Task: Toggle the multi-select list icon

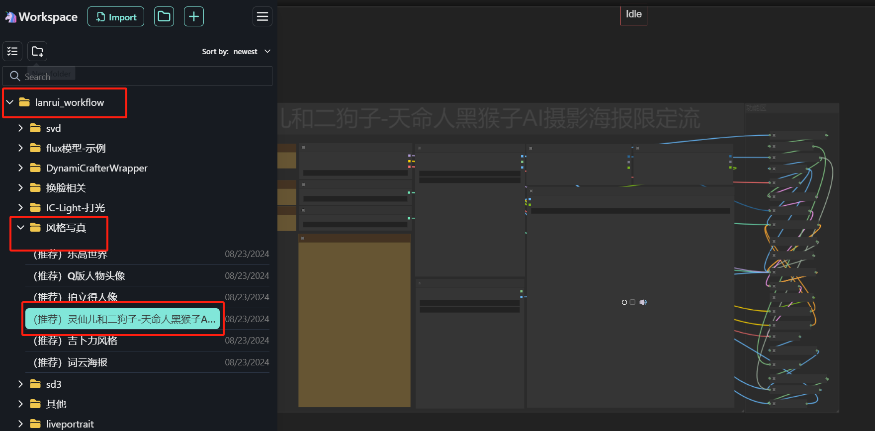Action: coord(12,51)
